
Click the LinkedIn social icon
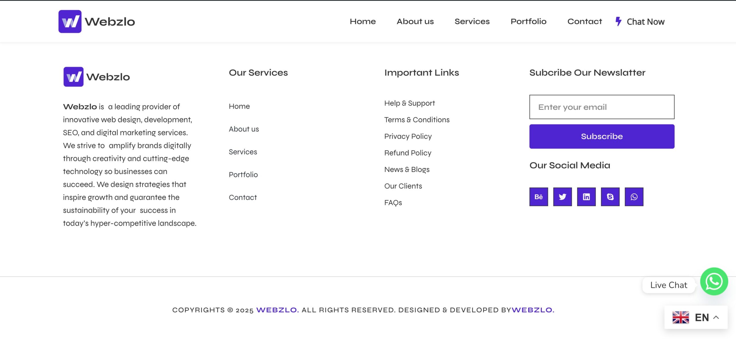pyautogui.click(x=586, y=197)
